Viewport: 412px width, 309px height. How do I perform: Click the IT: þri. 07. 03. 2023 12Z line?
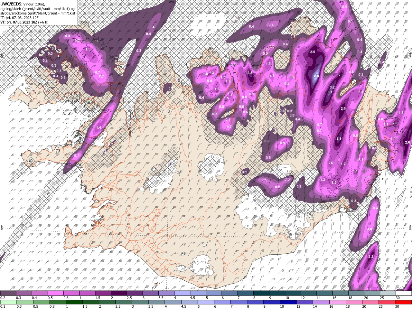click(19, 17)
